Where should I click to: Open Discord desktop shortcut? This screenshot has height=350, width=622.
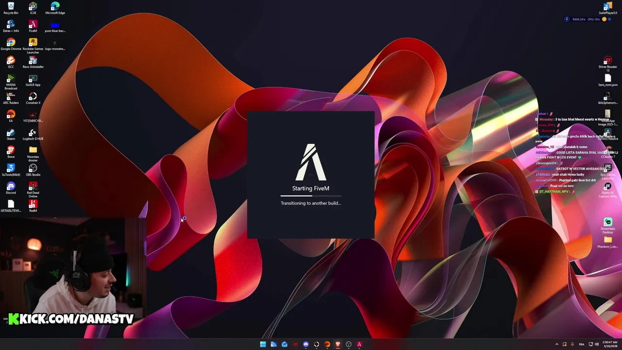click(11, 188)
